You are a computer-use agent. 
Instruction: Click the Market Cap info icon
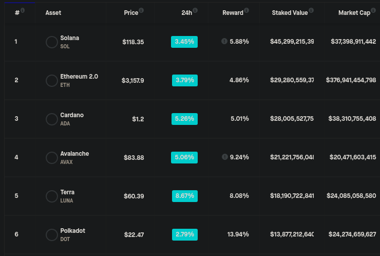click(x=373, y=10)
